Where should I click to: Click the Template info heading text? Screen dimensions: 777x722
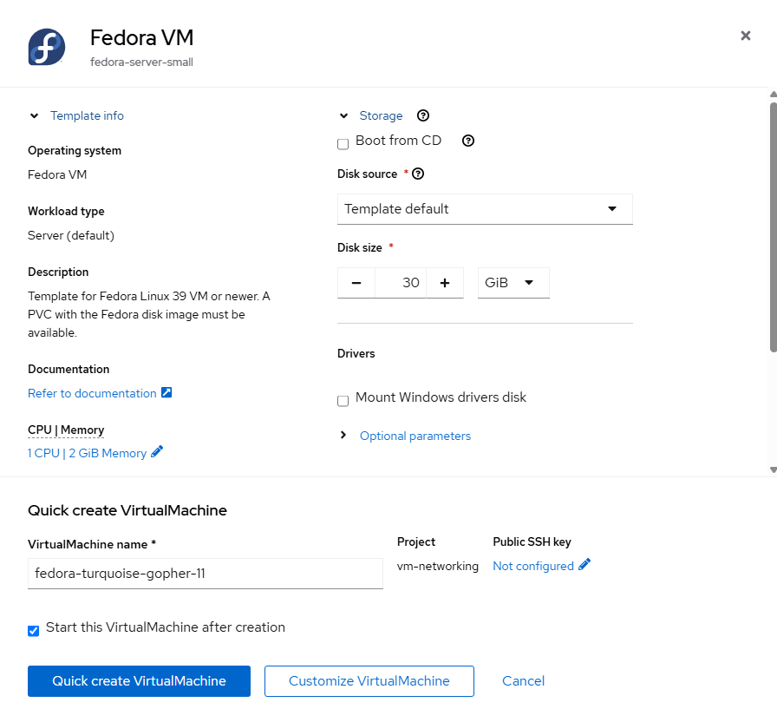(88, 115)
